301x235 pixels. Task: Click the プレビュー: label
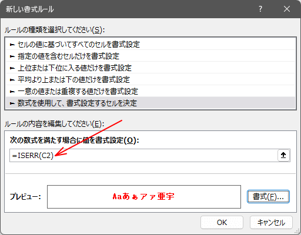point(25,196)
